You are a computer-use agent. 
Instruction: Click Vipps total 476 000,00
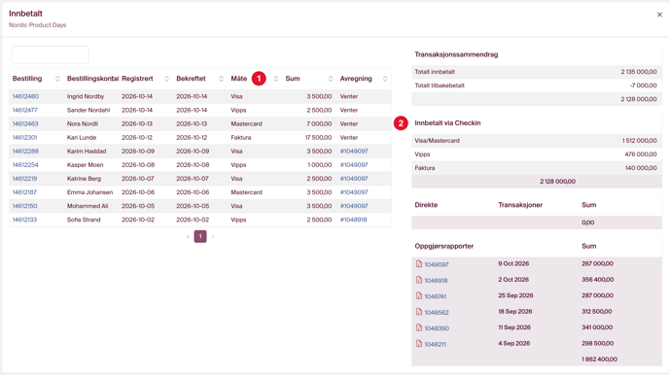[x=641, y=154]
